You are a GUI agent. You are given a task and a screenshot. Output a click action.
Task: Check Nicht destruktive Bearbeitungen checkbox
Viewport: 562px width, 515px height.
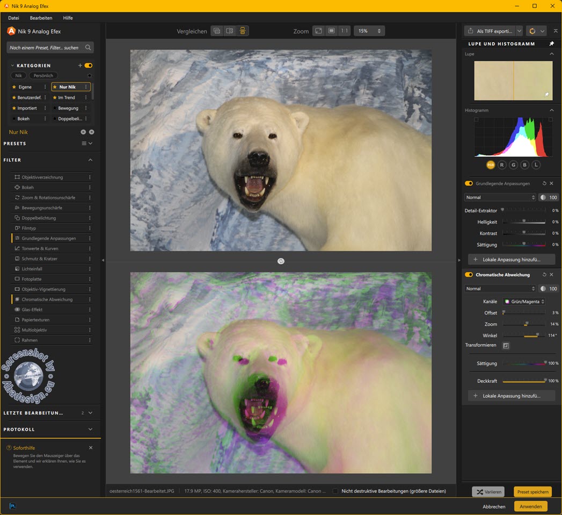335,491
